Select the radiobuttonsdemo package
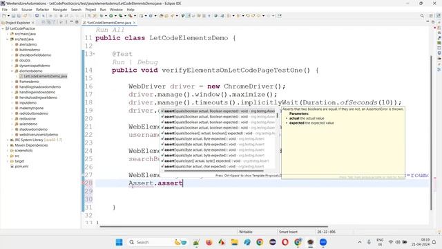 coord(34,113)
